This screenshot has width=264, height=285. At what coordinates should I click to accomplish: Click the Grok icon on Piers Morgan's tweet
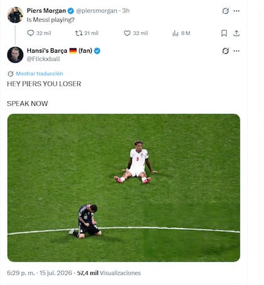coord(226,11)
